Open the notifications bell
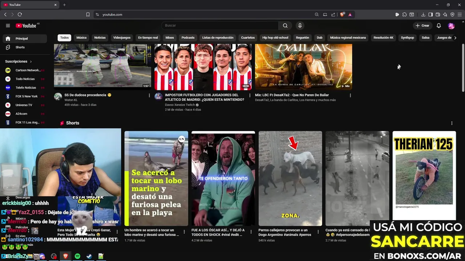The width and height of the screenshot is (465, 261). pyautogui.click(x=438, y=25)
